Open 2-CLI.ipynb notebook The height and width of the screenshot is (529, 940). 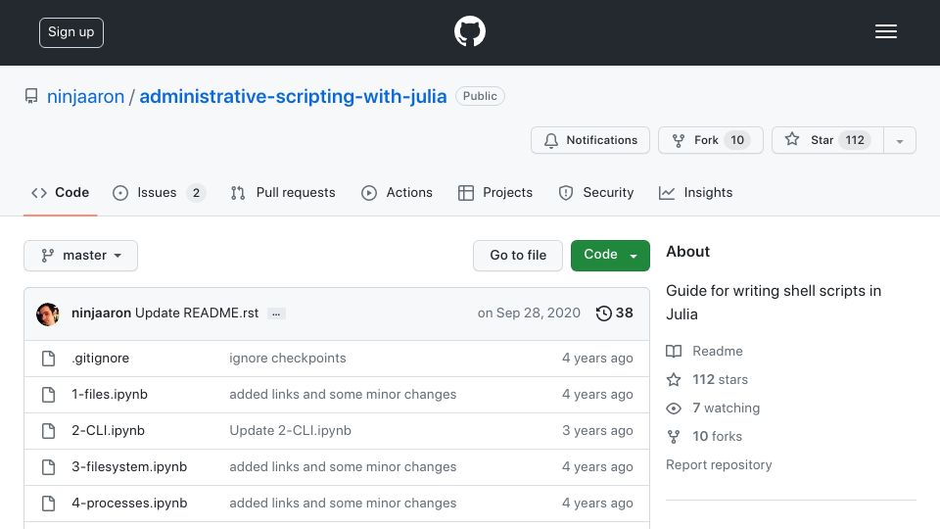click(x=108, y=431)
